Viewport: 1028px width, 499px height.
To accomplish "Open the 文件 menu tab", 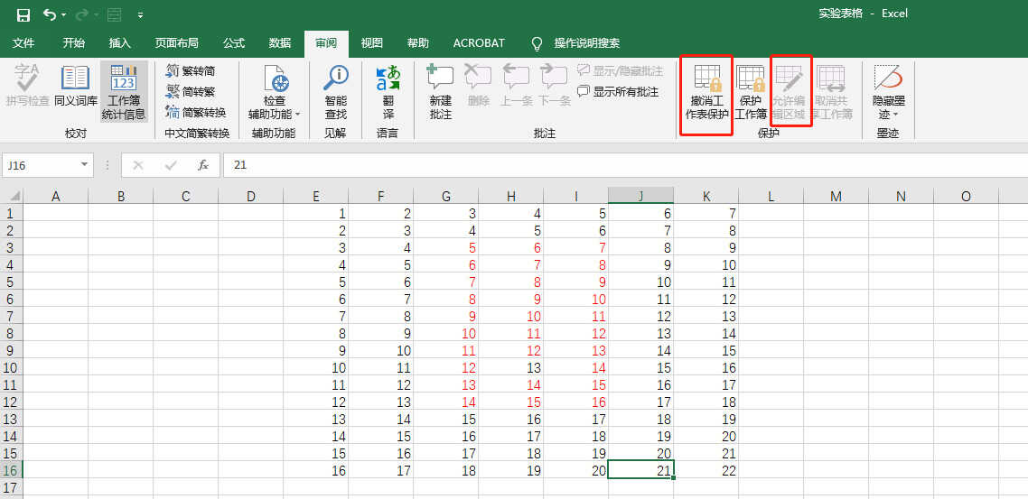I will (23, 43).
